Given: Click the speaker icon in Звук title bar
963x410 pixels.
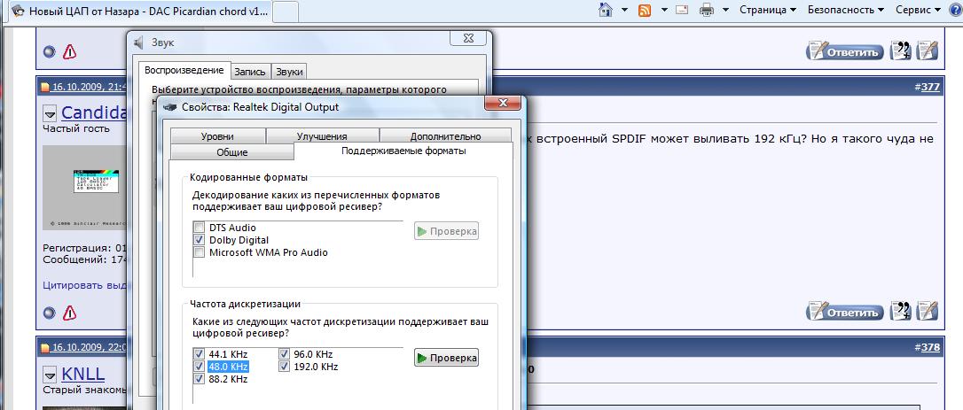Looking at the screenshot, I should [139, 42].
